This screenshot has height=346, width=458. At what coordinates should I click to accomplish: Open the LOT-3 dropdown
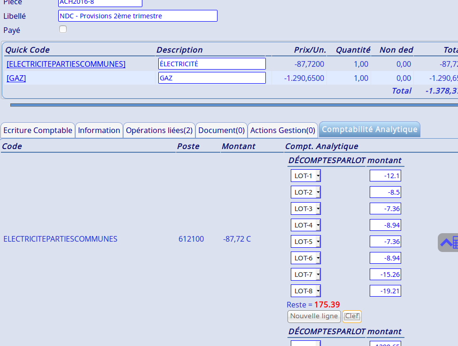click(x=305, y=209)
